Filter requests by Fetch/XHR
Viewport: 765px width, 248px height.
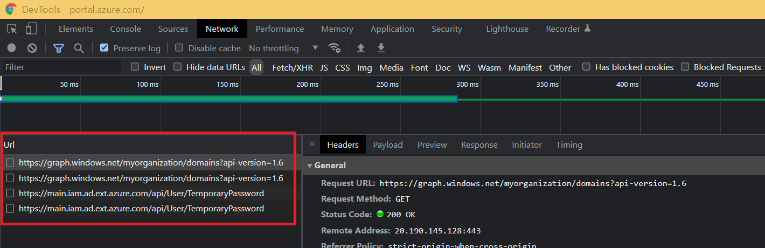[x=293, y=67]
